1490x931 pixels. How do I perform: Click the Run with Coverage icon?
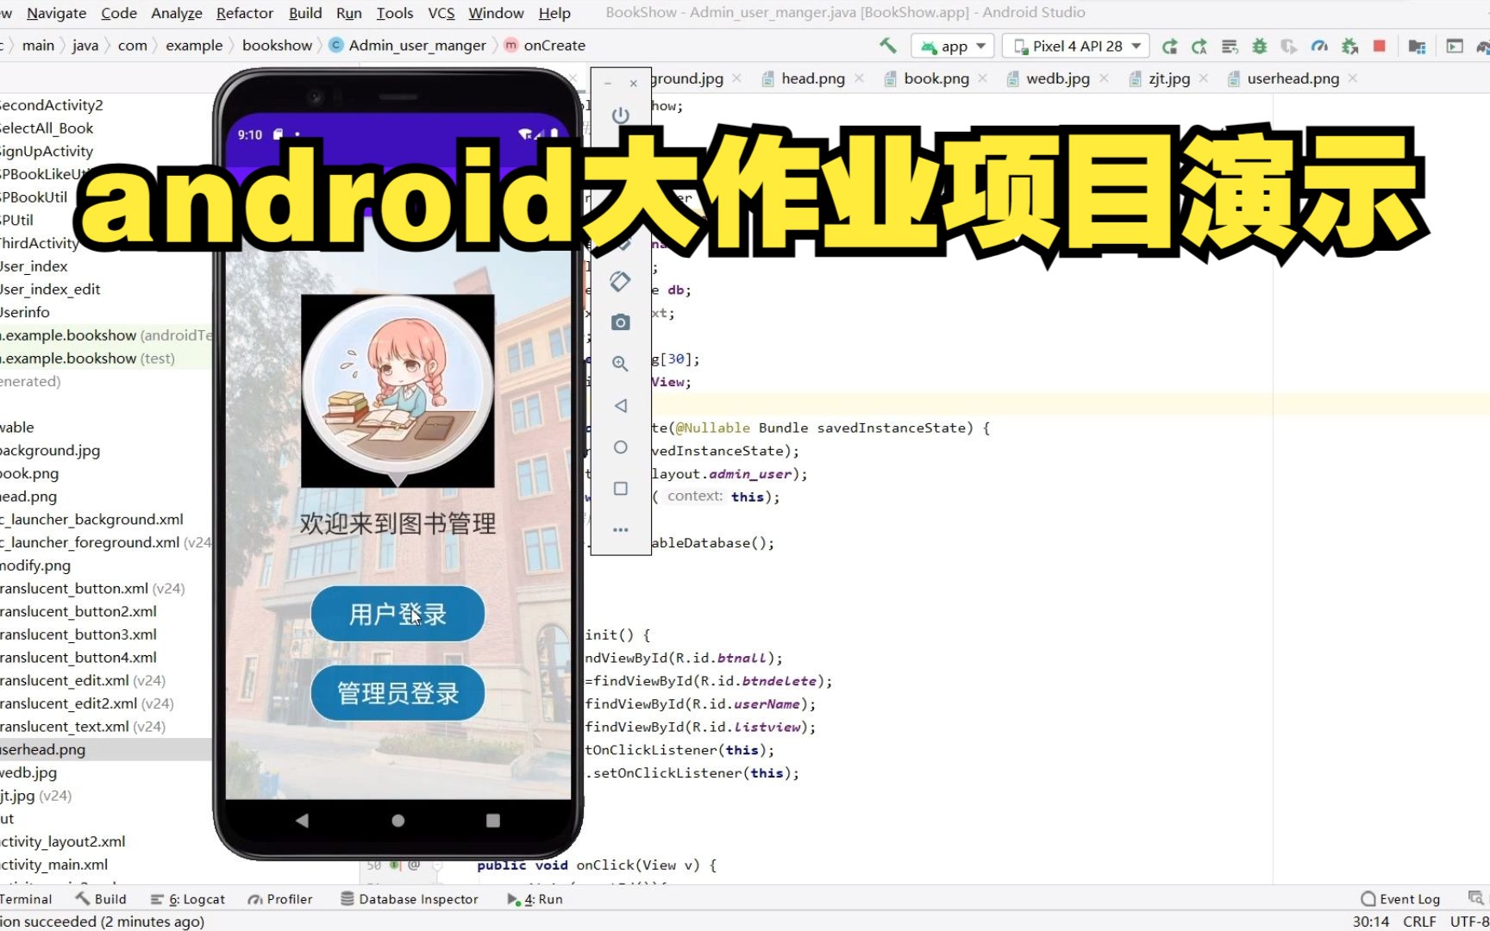1289,47
